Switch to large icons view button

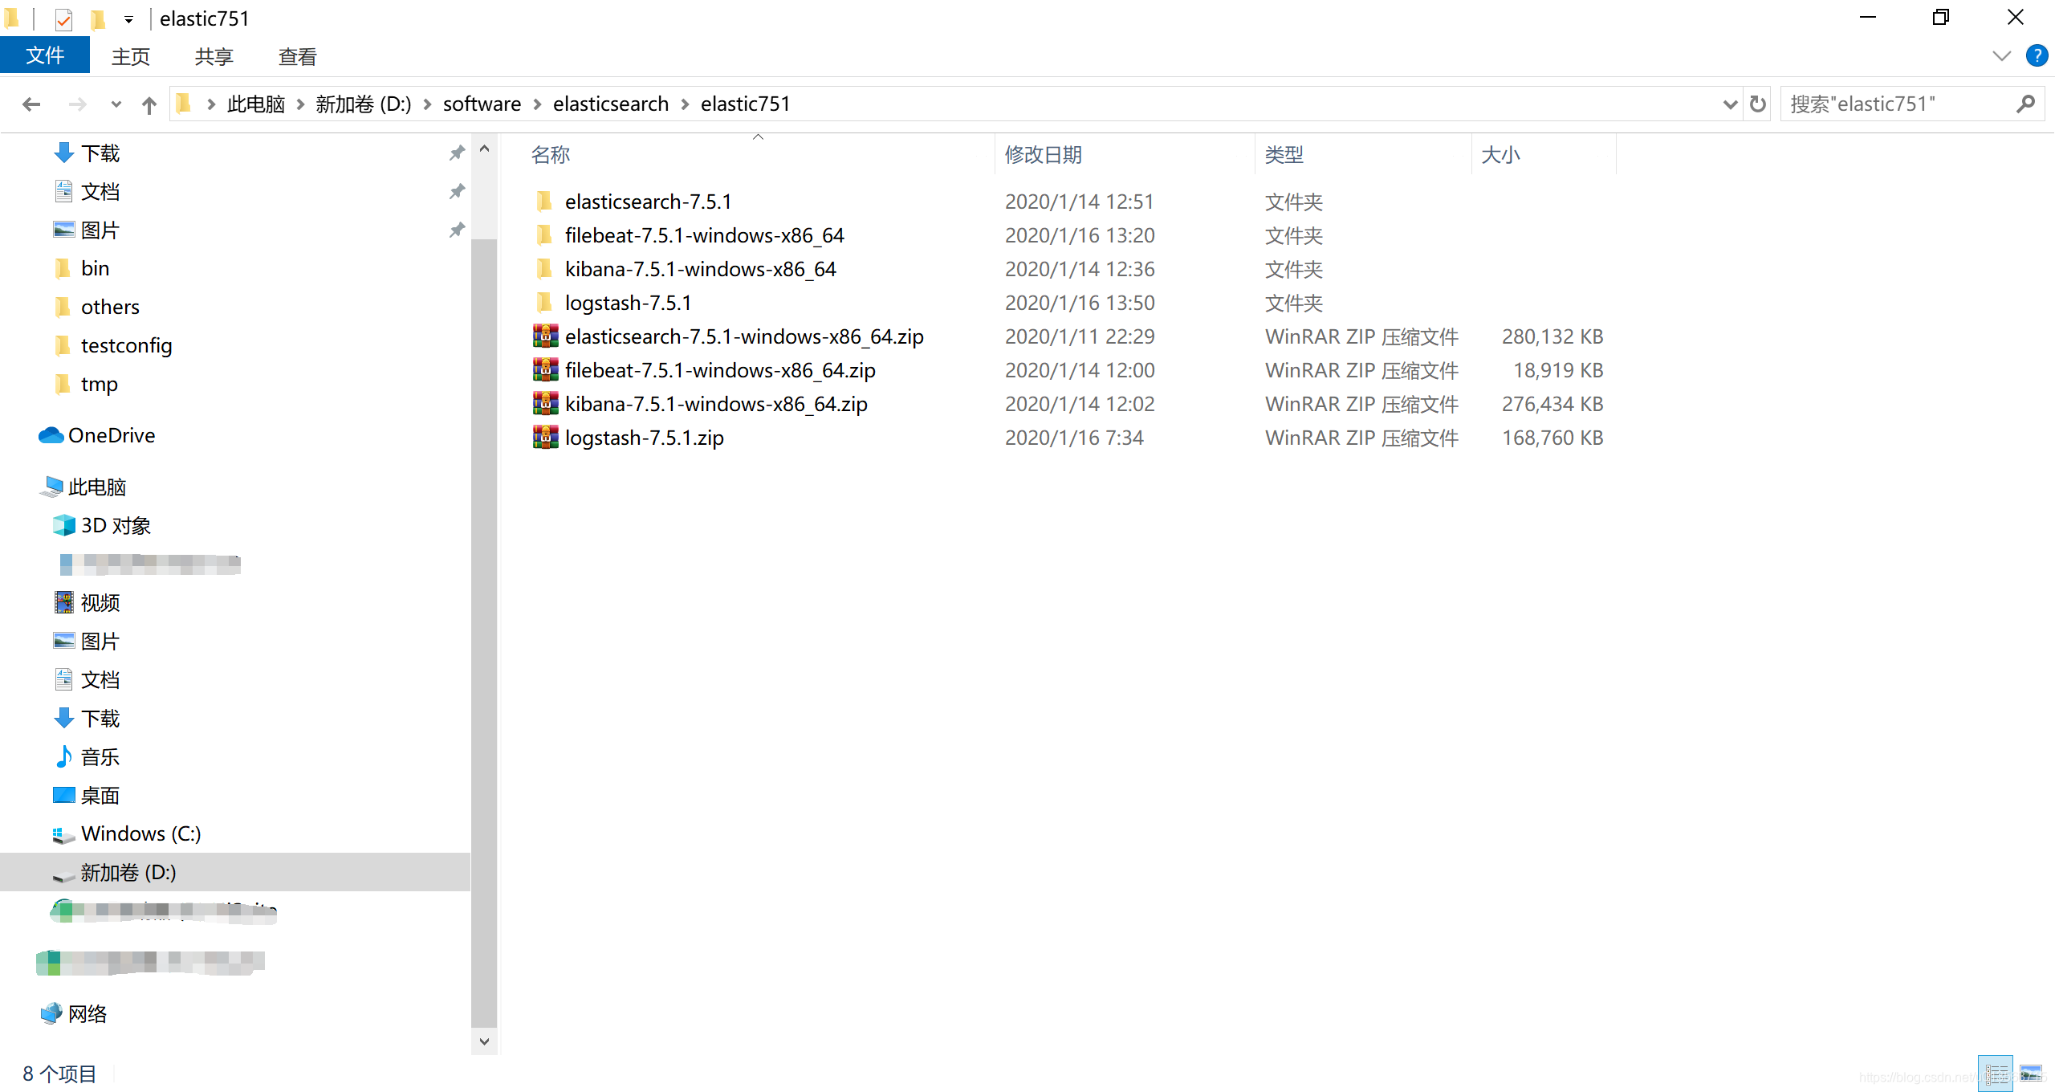(x=2031, y=1074)
